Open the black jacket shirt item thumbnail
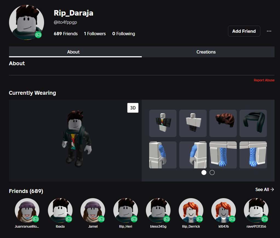This screenshot has height=238, width=280. pyautogui.click(x=163, y=123)
